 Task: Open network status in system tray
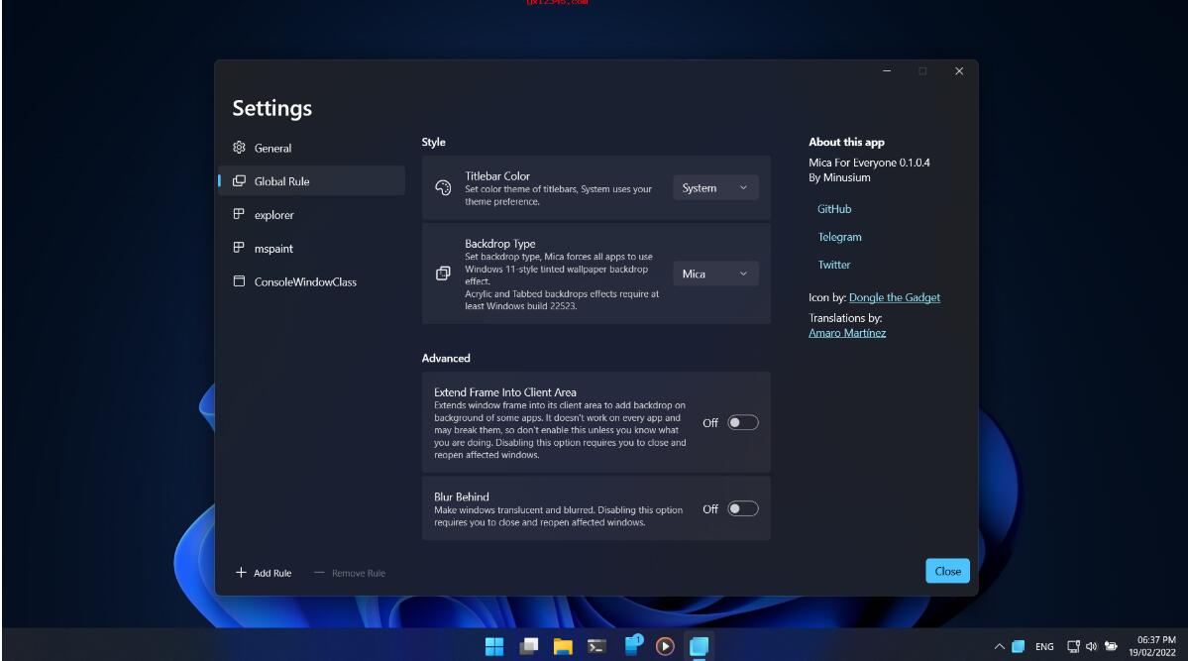(1073, 646)
